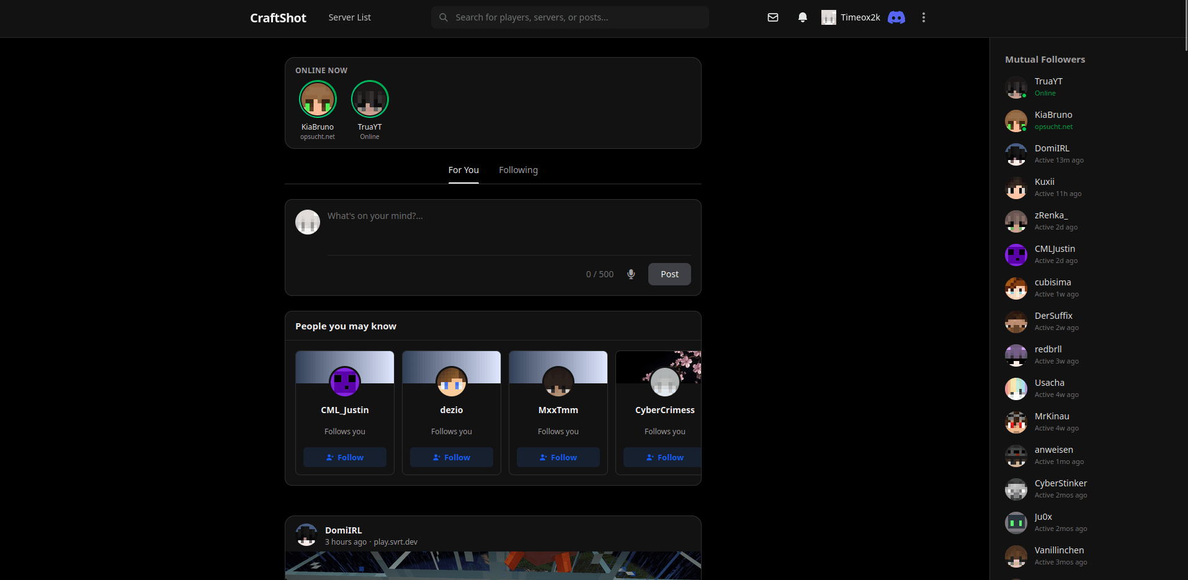Open CyberCrimess suggested profile card
1188x580 pixels.
[659, 413]
